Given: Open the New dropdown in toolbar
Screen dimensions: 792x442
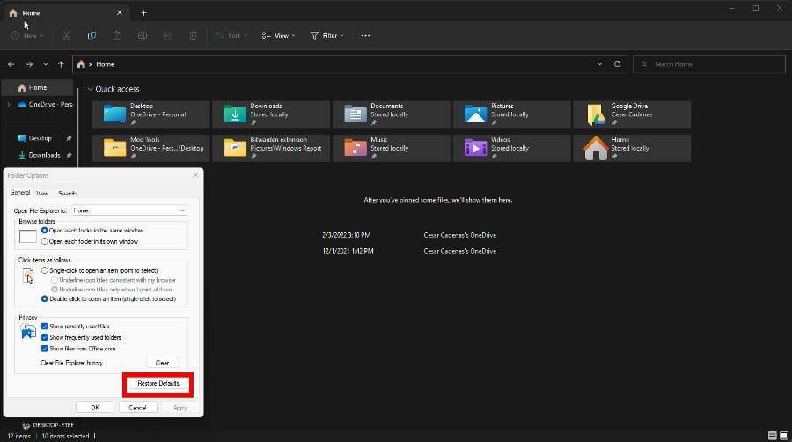Looking at the screenshot, I should pos(27,35).
